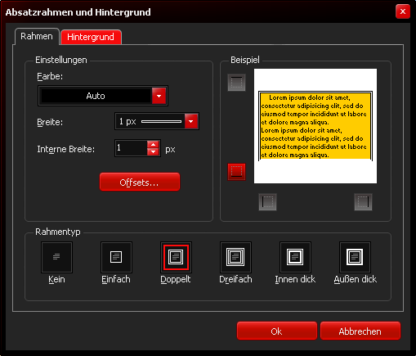Select the Innen dick frame icon
Viewport: 416px width, 356px height.
point(295,257)
